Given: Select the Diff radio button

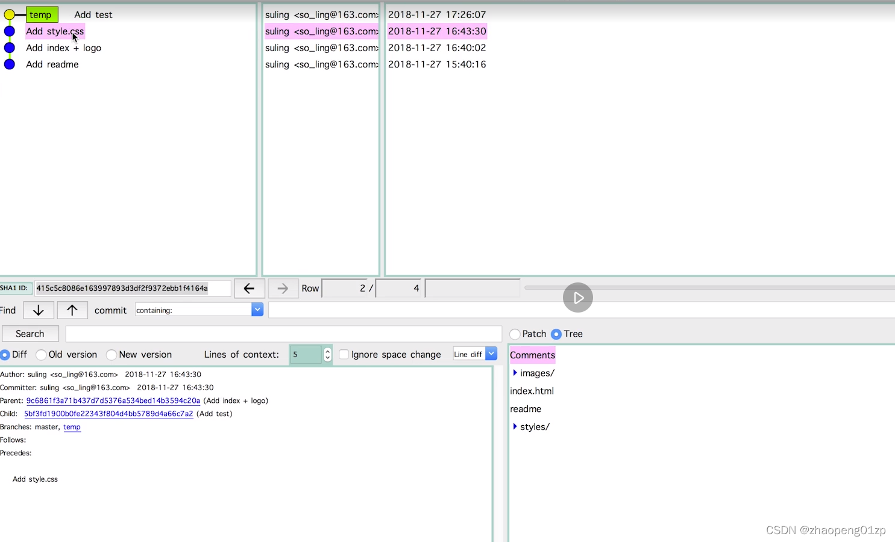Looking at the screenshot, I should click(5, 355).
